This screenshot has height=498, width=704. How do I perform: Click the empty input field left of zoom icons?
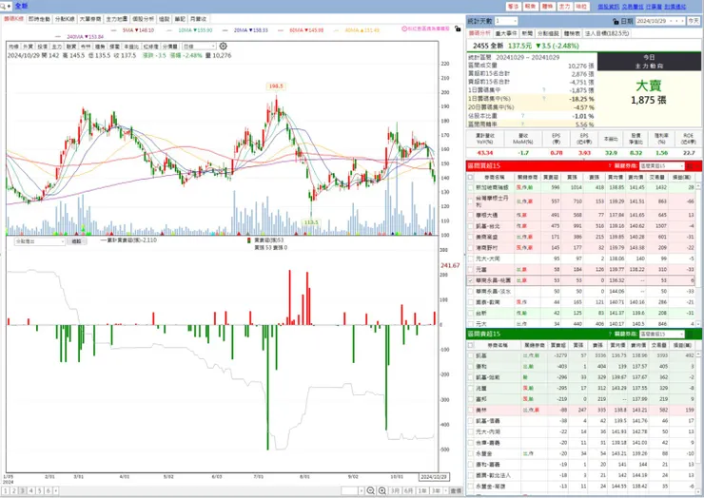click(349, 490)
